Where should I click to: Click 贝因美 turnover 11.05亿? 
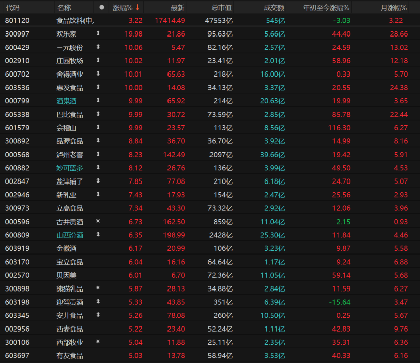point(273,275)
